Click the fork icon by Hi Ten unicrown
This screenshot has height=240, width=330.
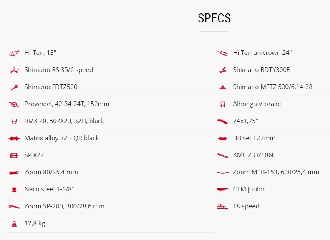(223, 53)
